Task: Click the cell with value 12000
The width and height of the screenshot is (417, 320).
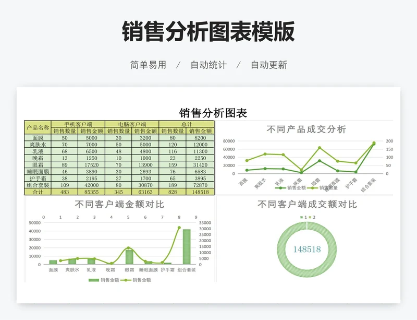Action: 200,145
